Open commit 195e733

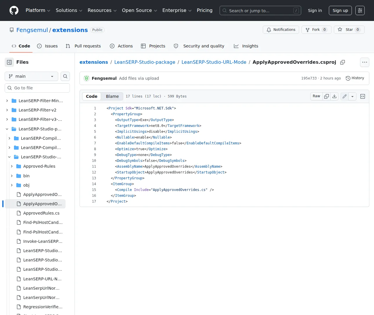(309, 78)
